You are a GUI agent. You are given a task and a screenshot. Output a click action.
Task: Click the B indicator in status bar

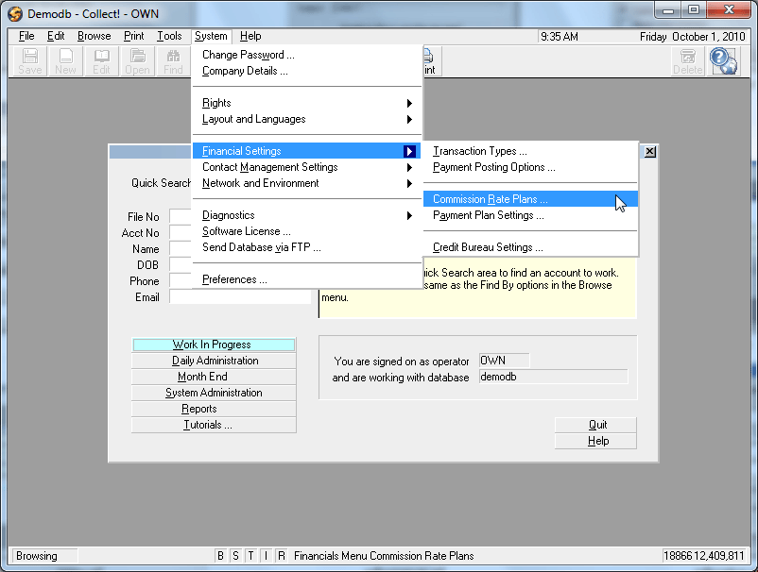[x=220, y=556]
